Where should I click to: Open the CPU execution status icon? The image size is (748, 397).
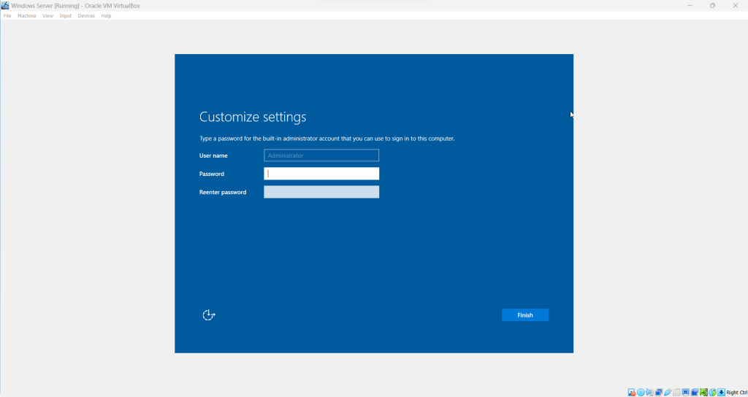(x=703, y=392)
